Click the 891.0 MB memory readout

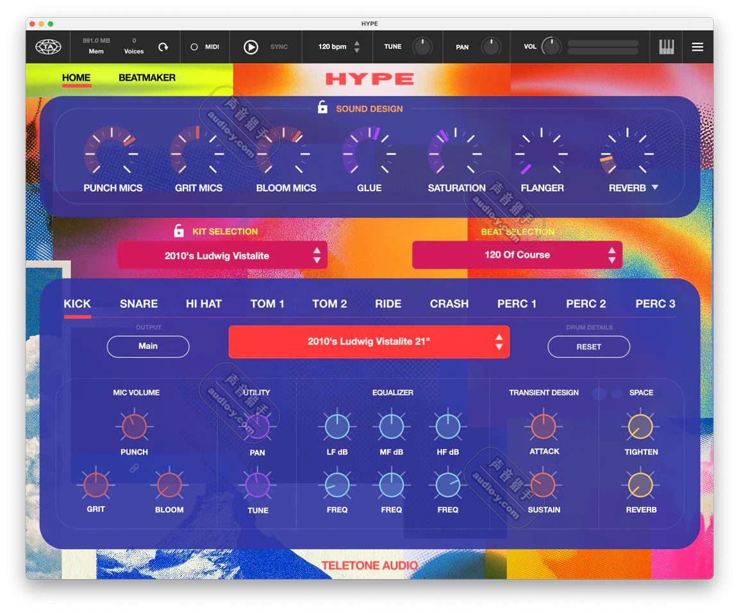pyautogui.click(x=96, y=40)
